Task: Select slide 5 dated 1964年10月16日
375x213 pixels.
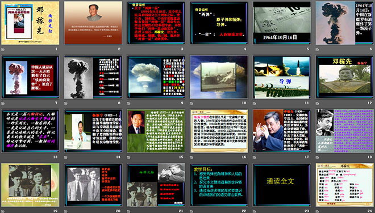Action: click(282, 23)
